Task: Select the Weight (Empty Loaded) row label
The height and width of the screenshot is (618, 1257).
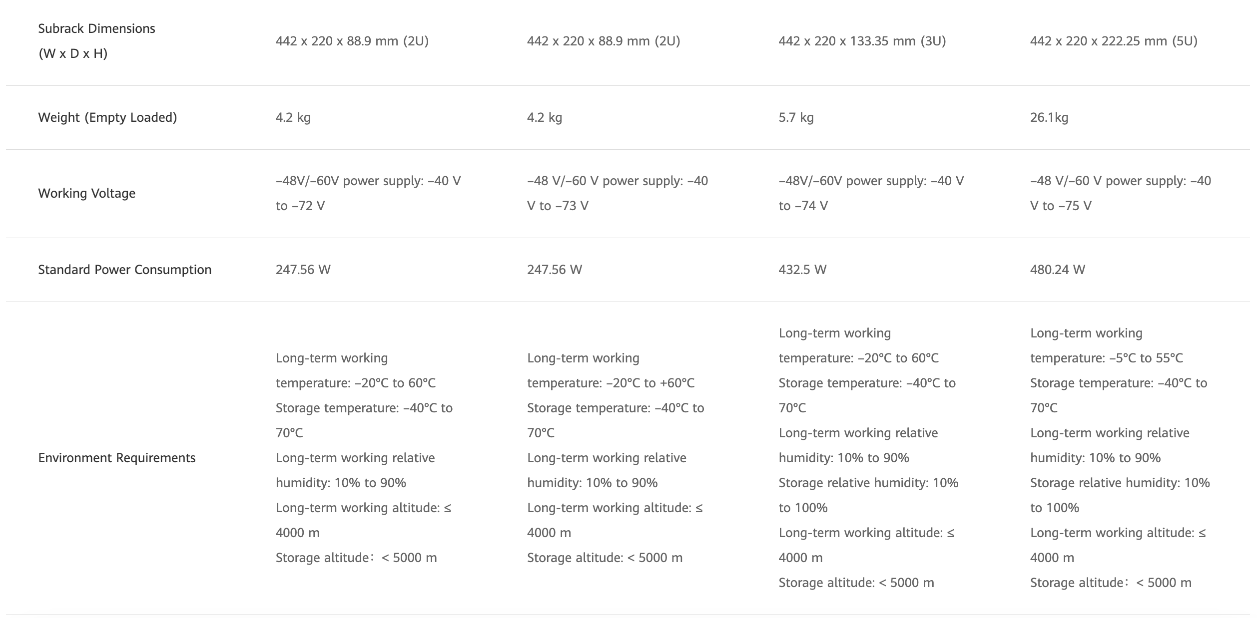Action: (x=107, y=117)
